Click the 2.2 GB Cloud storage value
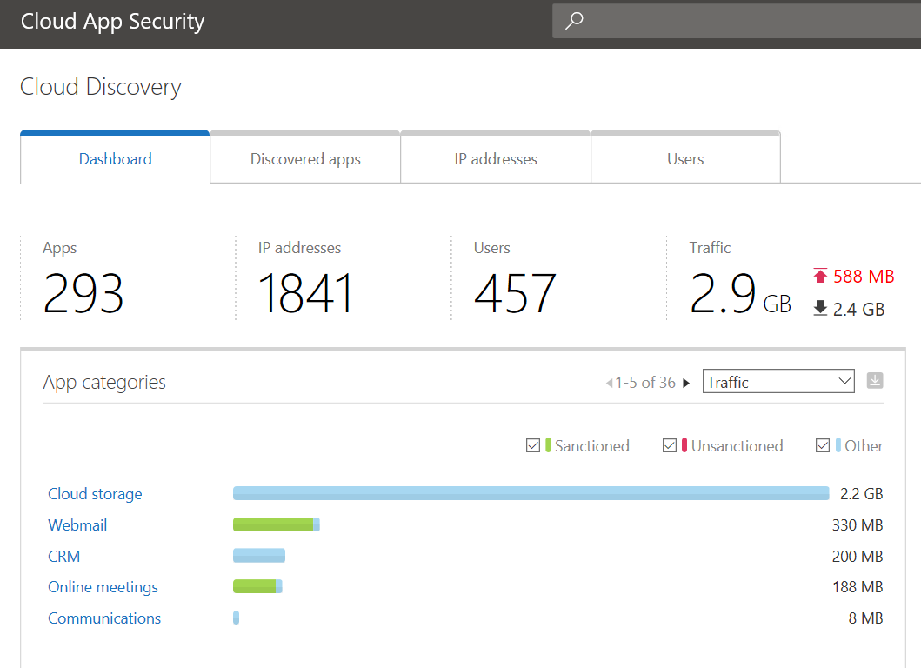 (x=861, y=494)
